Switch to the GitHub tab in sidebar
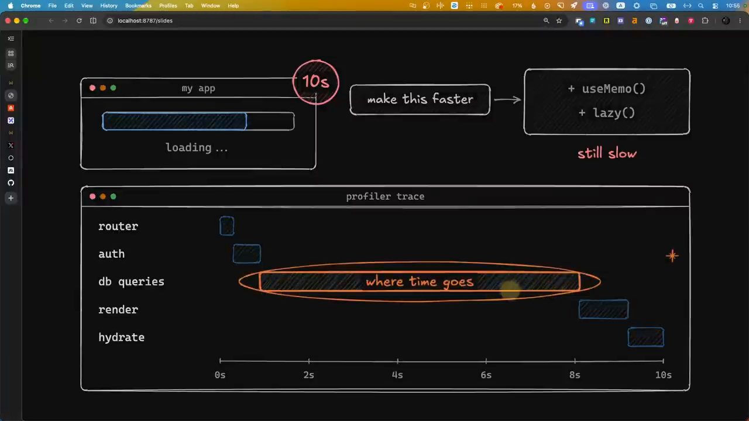Image resolution: width=749 pixels, height=421 pixels. [x=11, y=183]
